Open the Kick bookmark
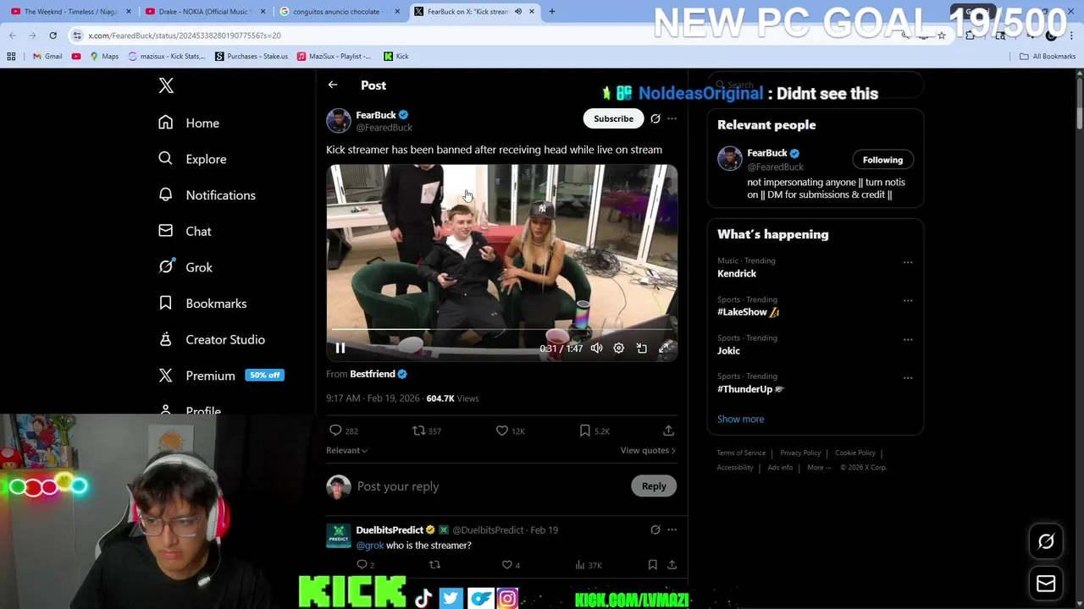The height and width of the screenshot is (609, 1084). [x=396, y=57]
